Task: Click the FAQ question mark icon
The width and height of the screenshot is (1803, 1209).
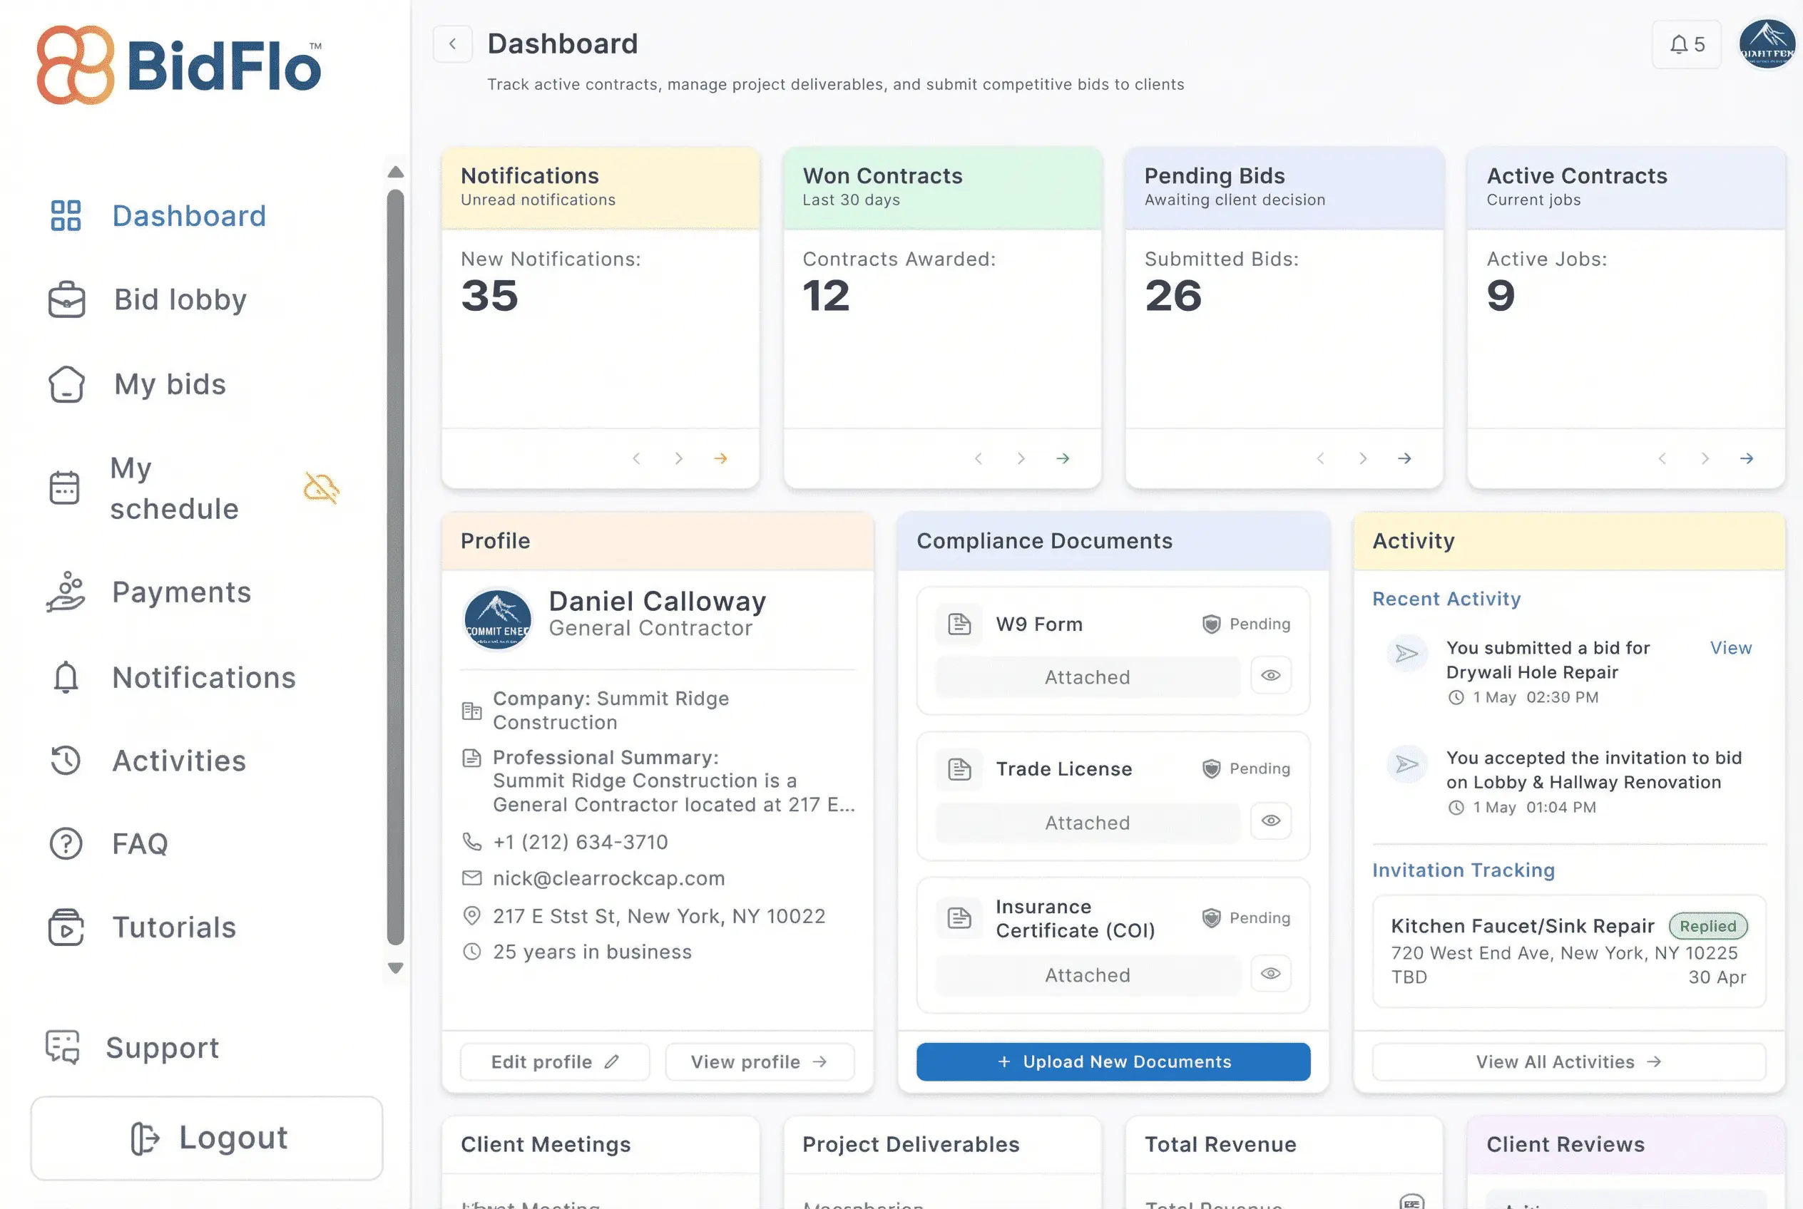Action: [66, 843]
